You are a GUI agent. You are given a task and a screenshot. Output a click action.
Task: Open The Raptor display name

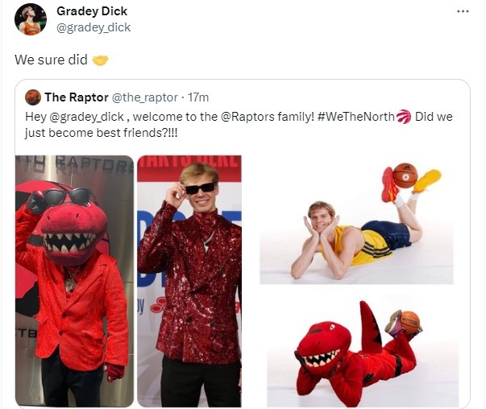click(x=77, y=97)
